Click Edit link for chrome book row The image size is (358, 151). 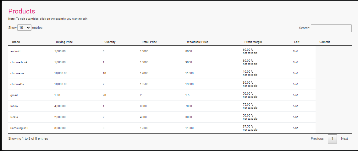(x=295, y=62)
